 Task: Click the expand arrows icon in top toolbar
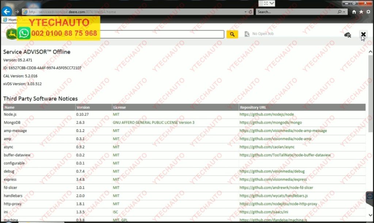coord(266,3)
